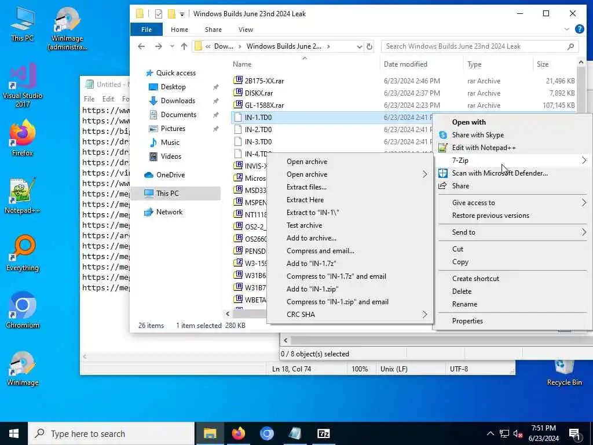Click the Notepad taskbar icon
The height and width of the screenshot is (445, 593).
295,433
